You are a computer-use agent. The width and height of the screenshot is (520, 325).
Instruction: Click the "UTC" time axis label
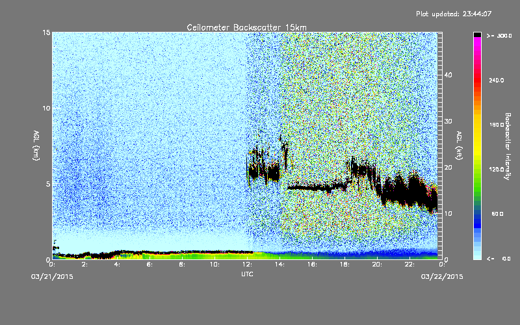point(247,274)
